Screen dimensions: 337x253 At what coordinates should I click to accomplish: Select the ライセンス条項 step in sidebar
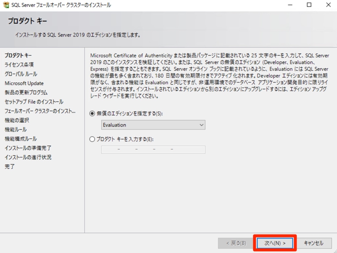(19, 64)
